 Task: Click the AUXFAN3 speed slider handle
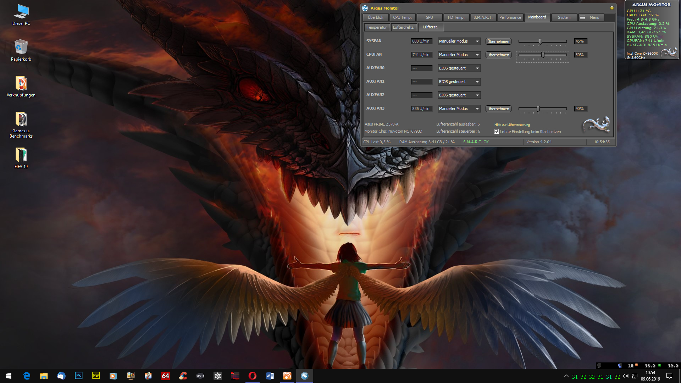click(x=538, y=109)
